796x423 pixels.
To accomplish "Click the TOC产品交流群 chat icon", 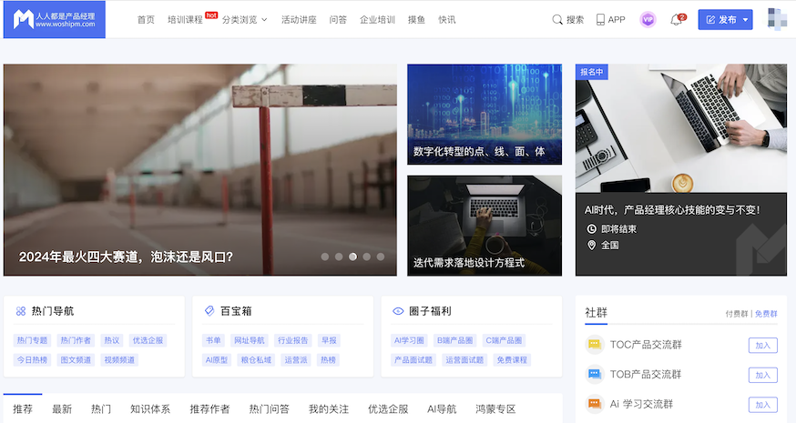I will point(594,345).
